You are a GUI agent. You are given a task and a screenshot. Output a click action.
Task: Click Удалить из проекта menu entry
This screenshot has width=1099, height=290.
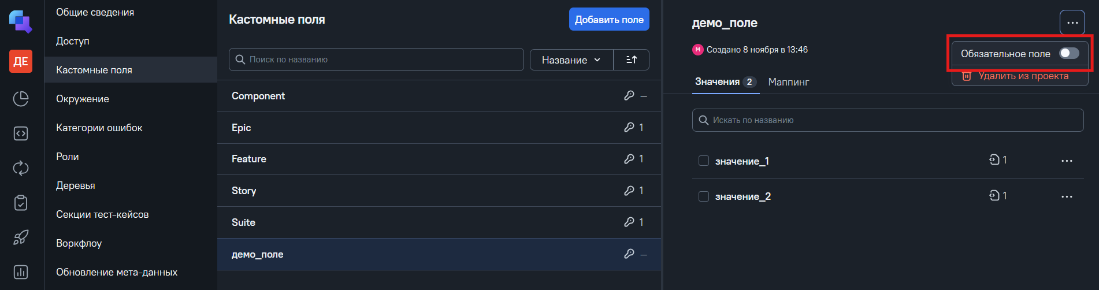click(1020, 76)
